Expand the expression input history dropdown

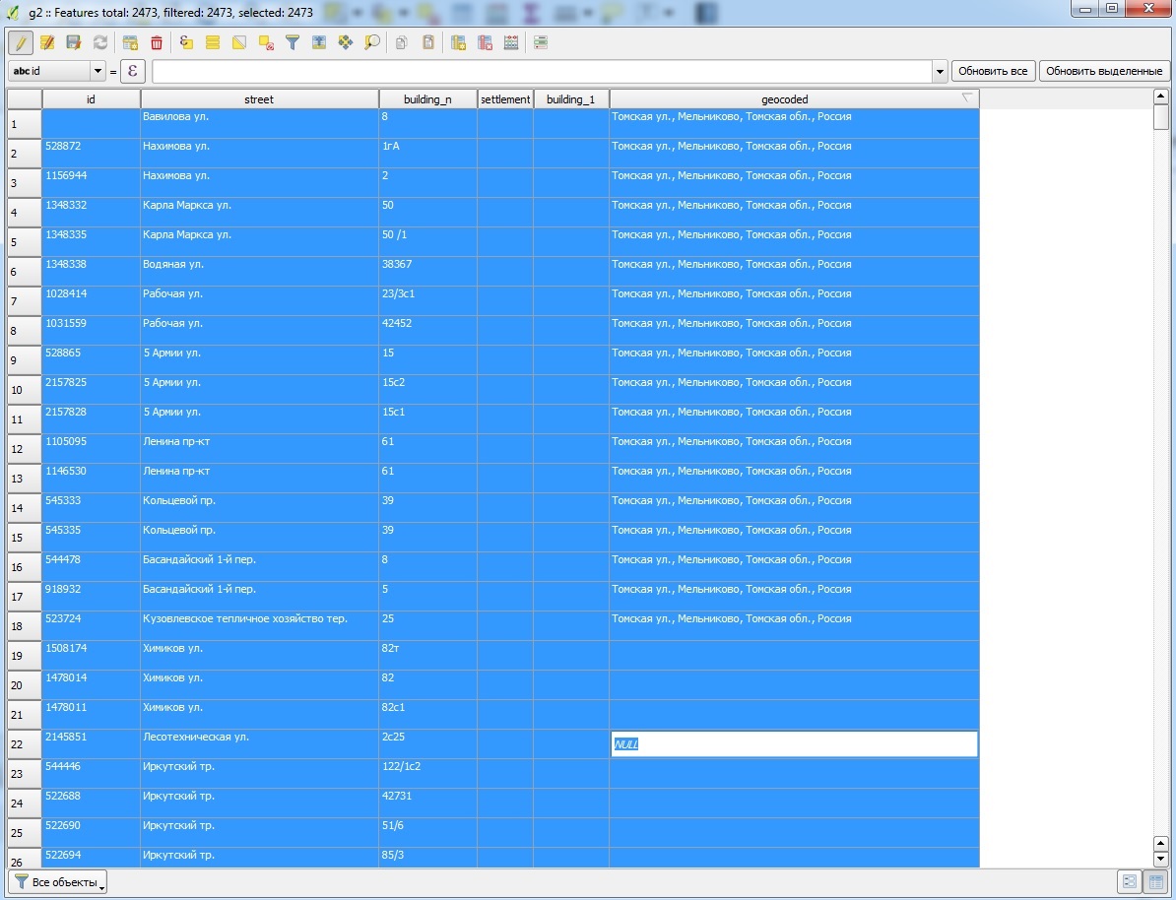[940, 71]
